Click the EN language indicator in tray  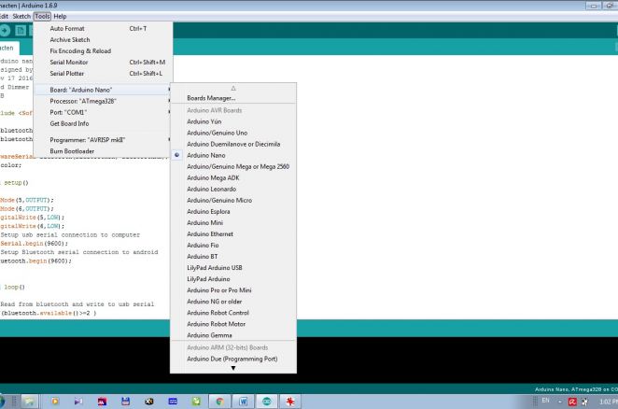[545, 401]
